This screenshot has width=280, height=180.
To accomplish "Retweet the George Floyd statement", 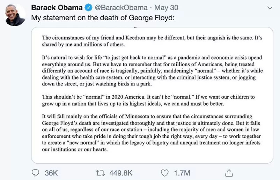I will (x=101, y=173).
